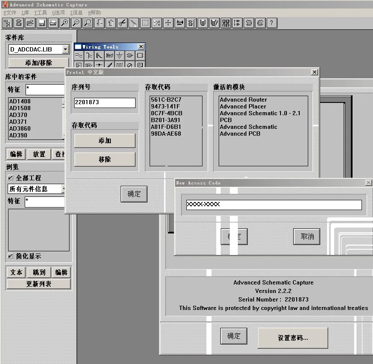Screen dimensions: 373x364
Task: Click the 特征 filter field under 库中的零件
Action: (45, 89)
